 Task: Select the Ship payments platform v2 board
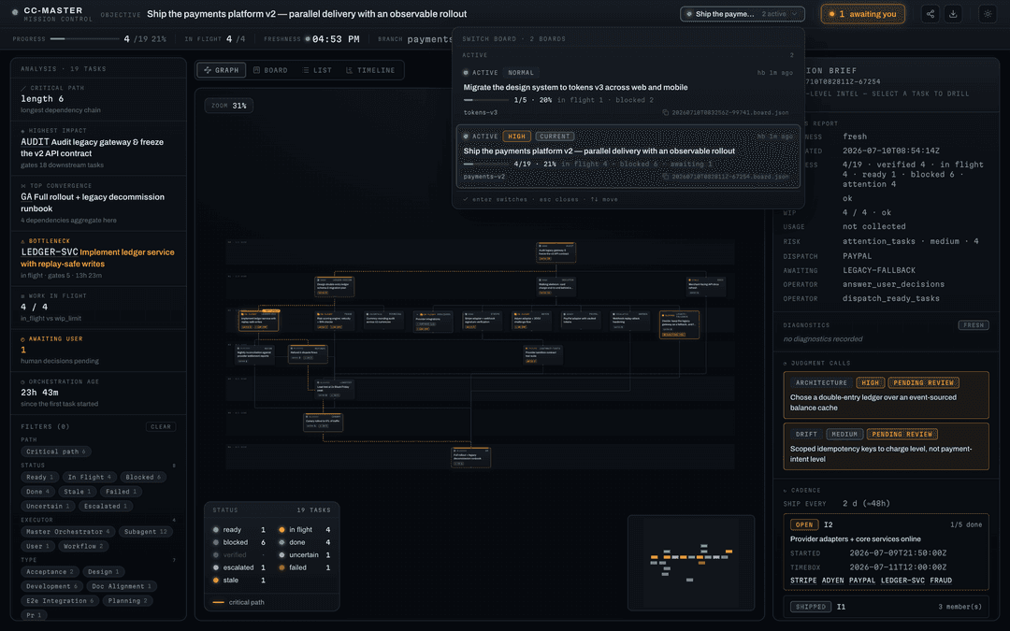(x=628, y=156)
